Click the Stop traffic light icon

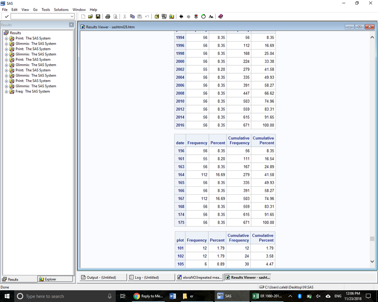coord(196,17)
